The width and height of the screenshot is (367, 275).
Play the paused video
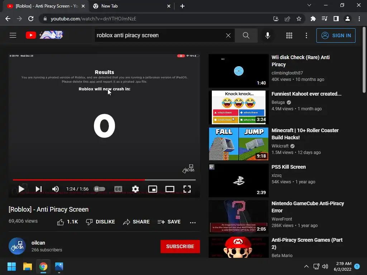(21, 189)
